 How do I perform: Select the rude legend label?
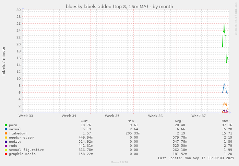[13, 146]
